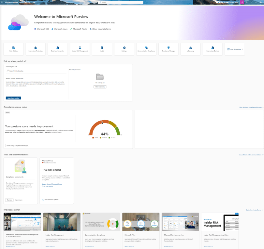This screenshot has width=264, height=249.
Task: Select the Data Loss Prevention solution
Action: 58,49
